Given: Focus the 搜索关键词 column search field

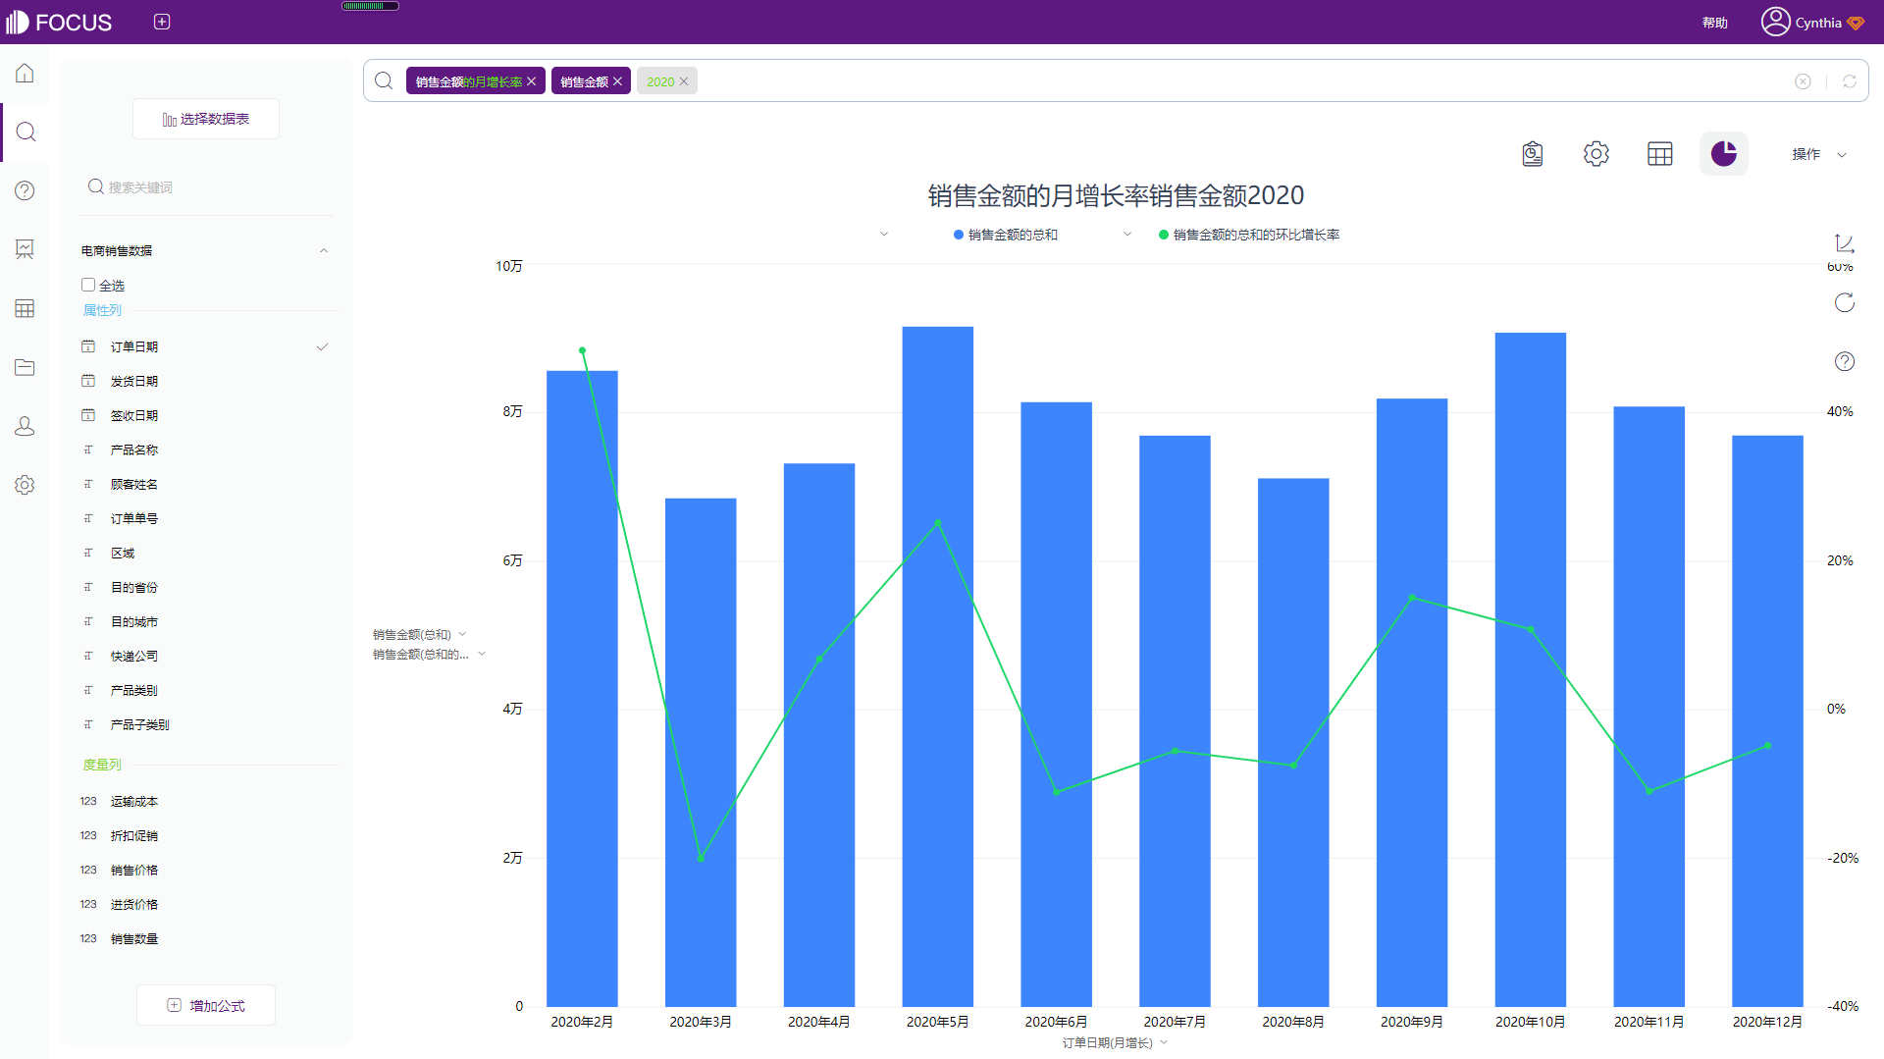Looking at the screenshot, I should pos(206,187).
